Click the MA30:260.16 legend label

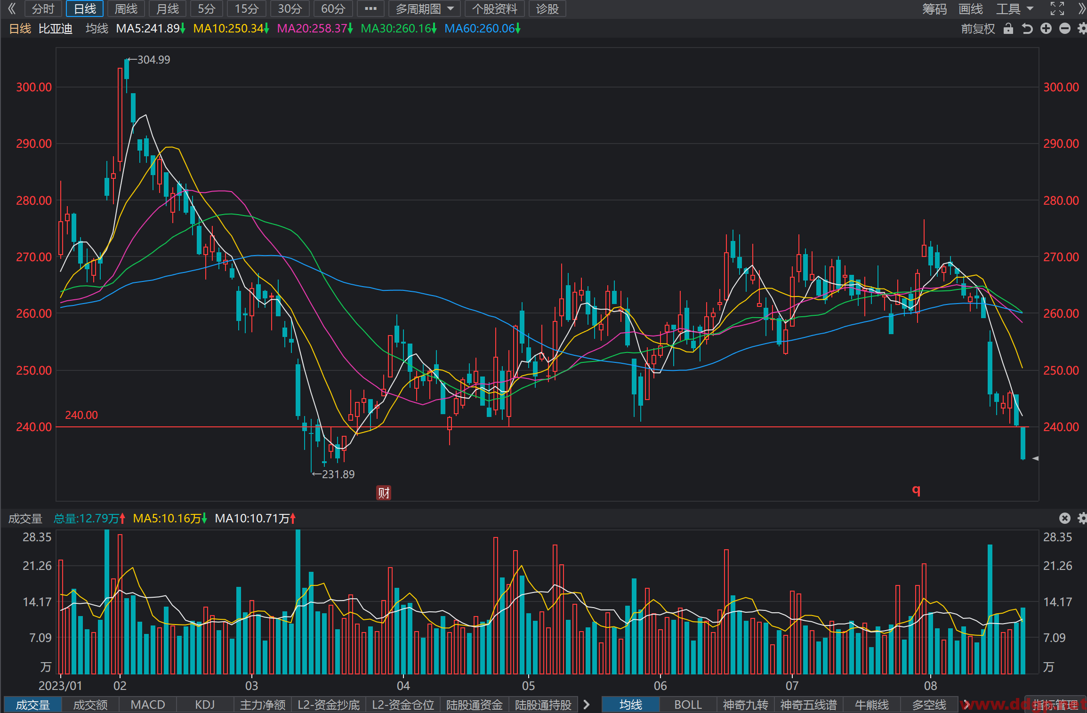coord(398,29)
